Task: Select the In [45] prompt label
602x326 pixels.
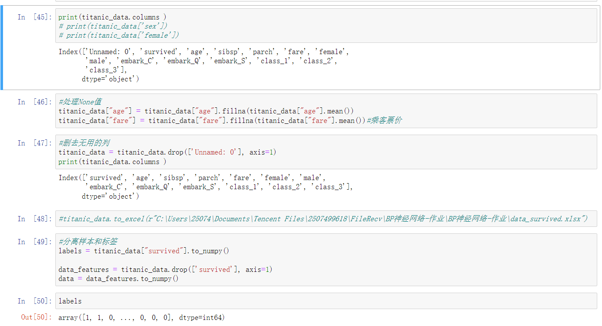Action: (35, 17)
